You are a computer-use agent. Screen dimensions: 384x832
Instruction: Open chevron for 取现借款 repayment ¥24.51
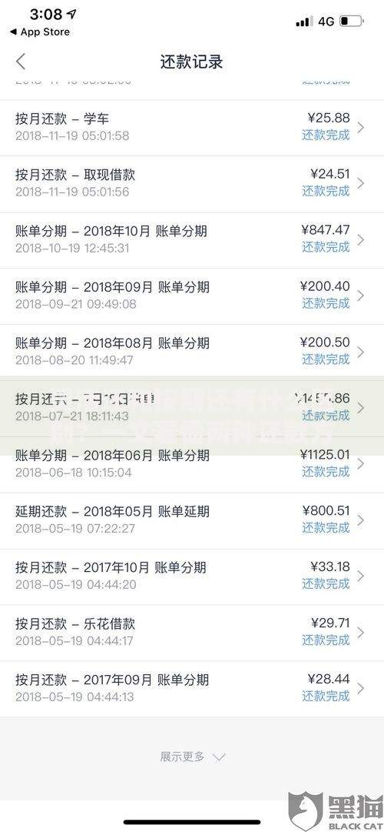coord(361,183)
